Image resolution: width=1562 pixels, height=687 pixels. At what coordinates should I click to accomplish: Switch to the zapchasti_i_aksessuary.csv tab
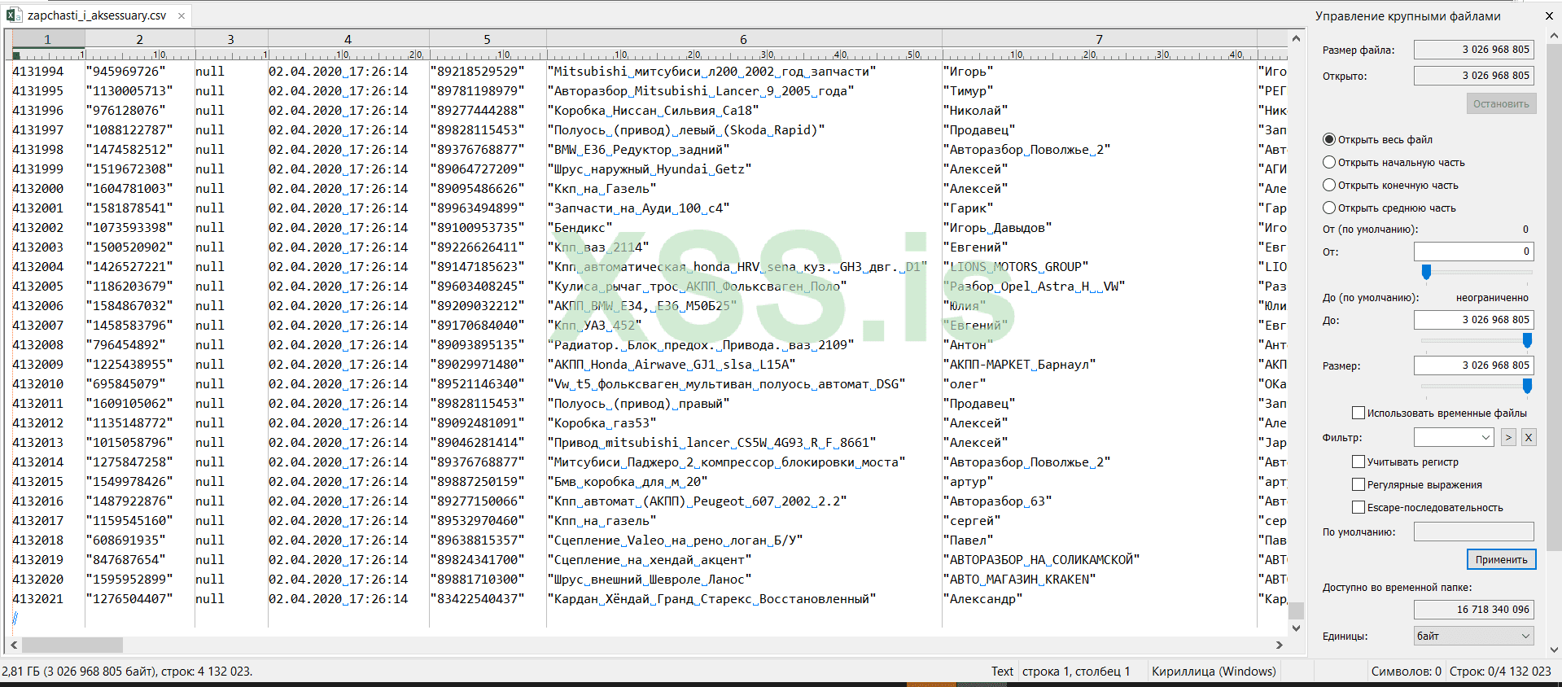pos(97,15)
